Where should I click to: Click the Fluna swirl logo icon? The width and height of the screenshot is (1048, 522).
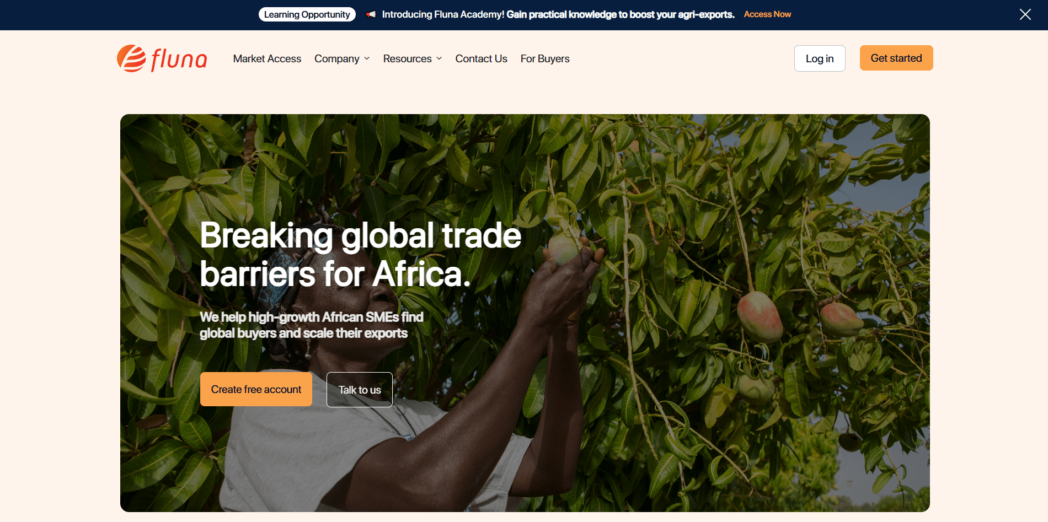coord(131,58)
